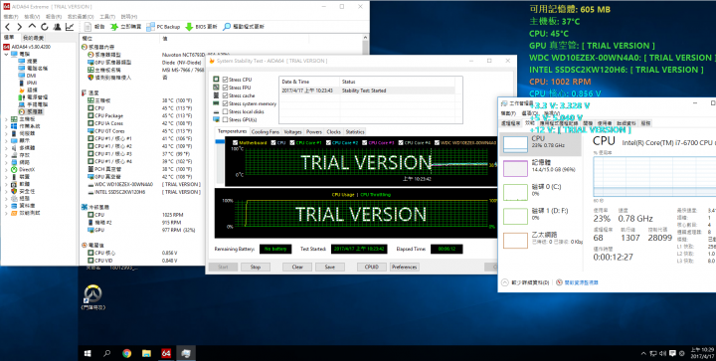Click the Stop button in stability test
Image resolution: width=716 pixels, height=361 pixels.
pos(256,267)
